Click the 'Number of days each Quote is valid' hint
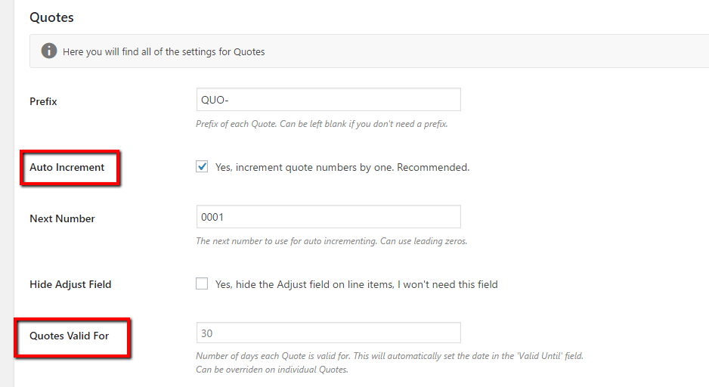This screenshot has width=709, height=387. coord(389,355)
